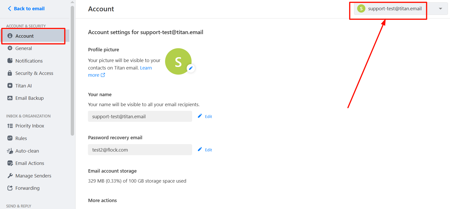Click the Auto-clean broom icon
The width and height of the screenshot is (450, 209).
click(10, 151)
